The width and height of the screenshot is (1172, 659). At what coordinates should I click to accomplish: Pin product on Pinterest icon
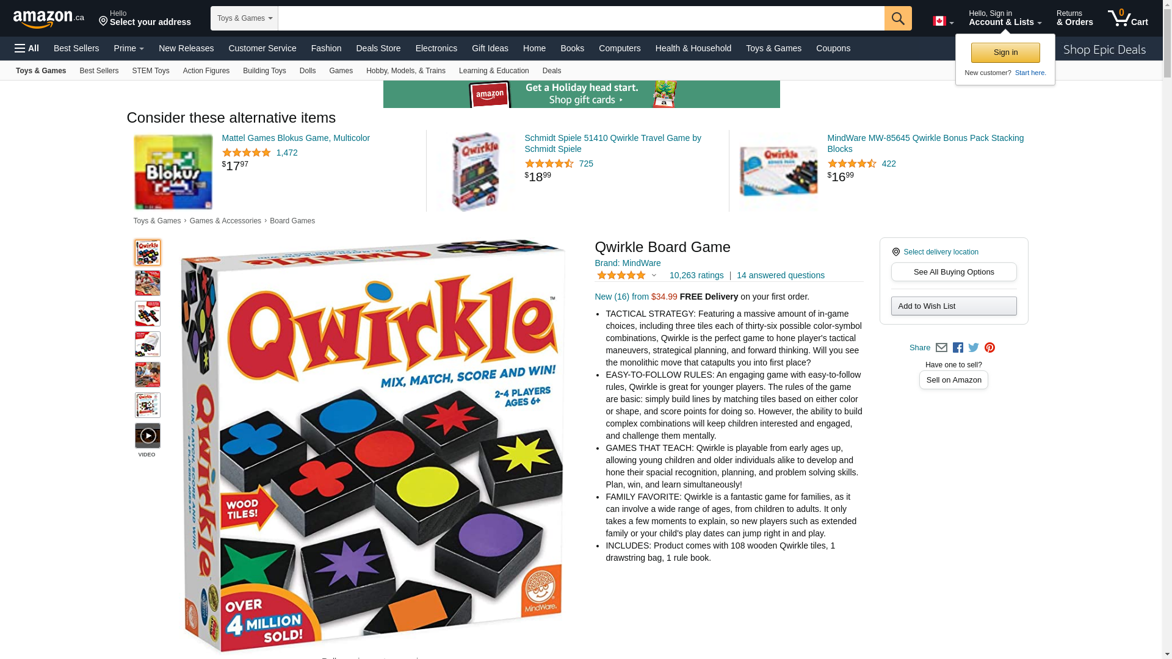pyautogui.click(x=989, y=348)
